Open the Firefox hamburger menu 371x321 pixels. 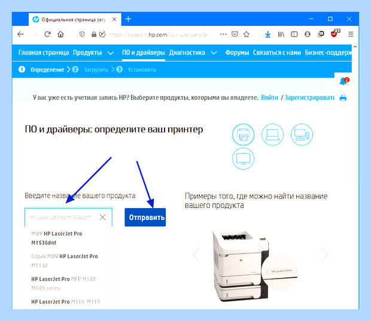click(x=351, y=35)
